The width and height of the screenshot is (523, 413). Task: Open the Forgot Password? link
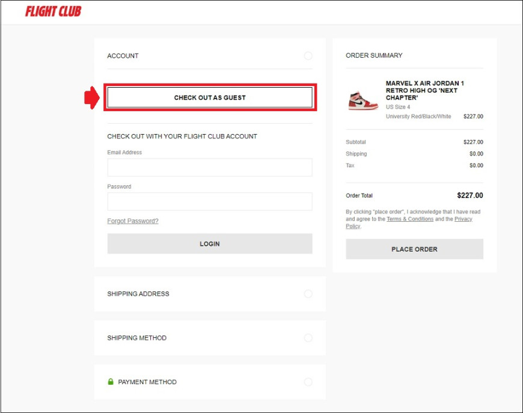pos(133,221)
